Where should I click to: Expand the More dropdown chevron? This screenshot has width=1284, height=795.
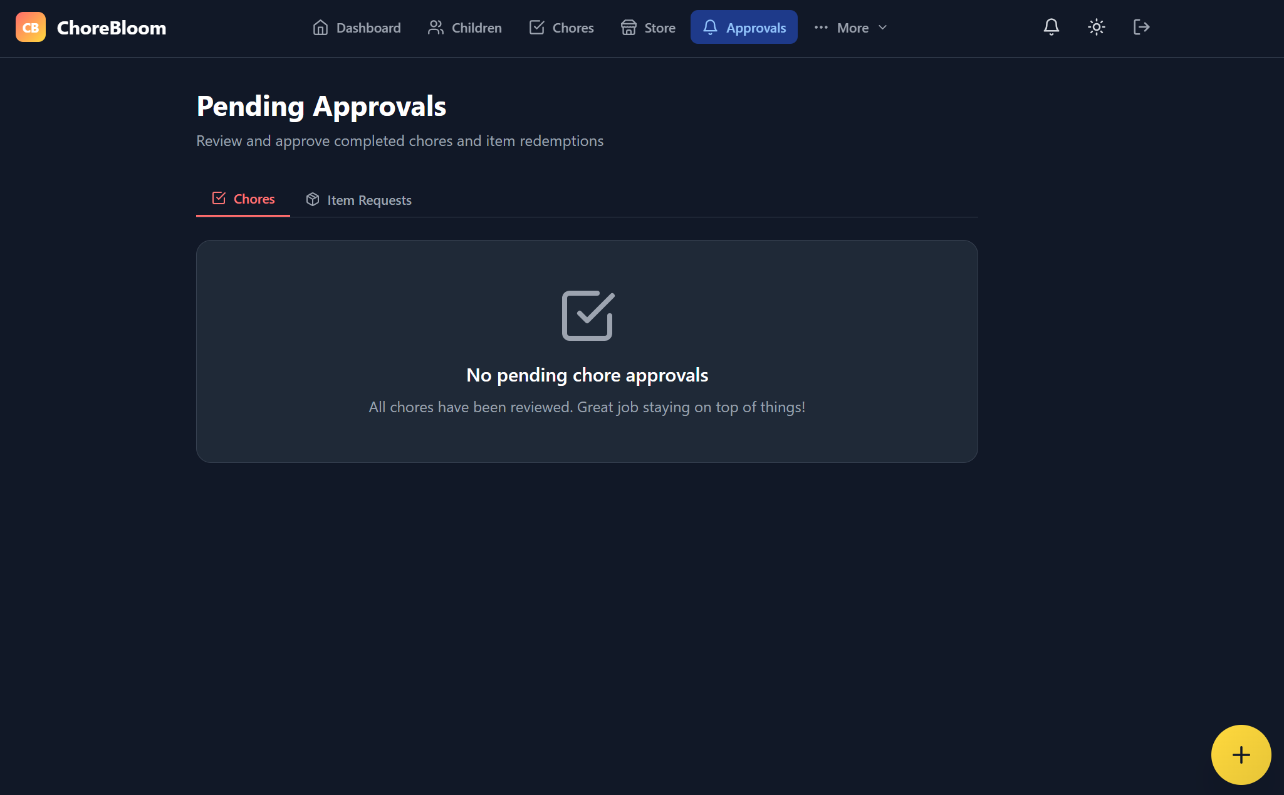pos(883,28)
